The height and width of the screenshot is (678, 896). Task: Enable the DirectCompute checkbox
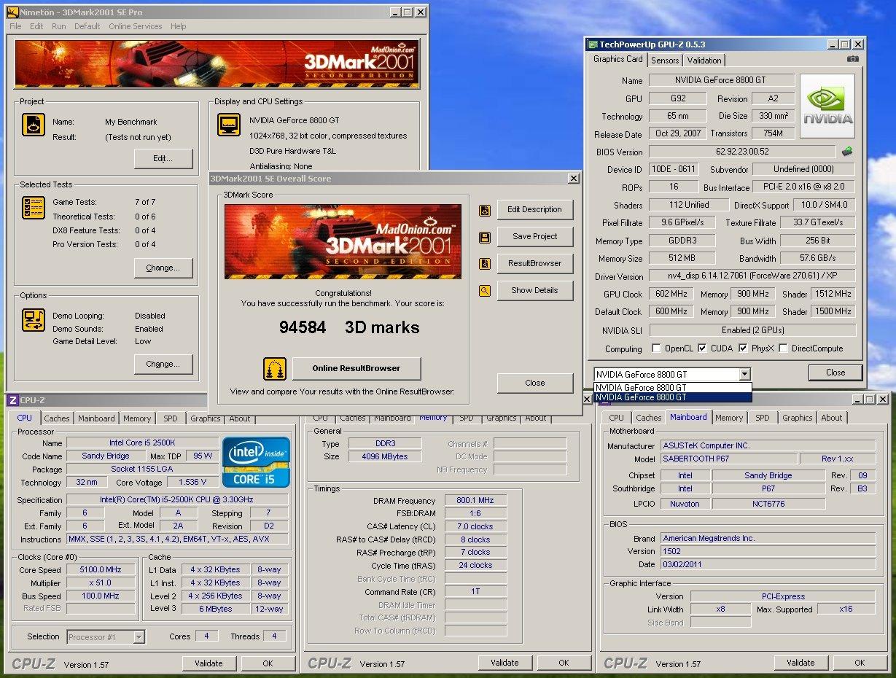784,348
